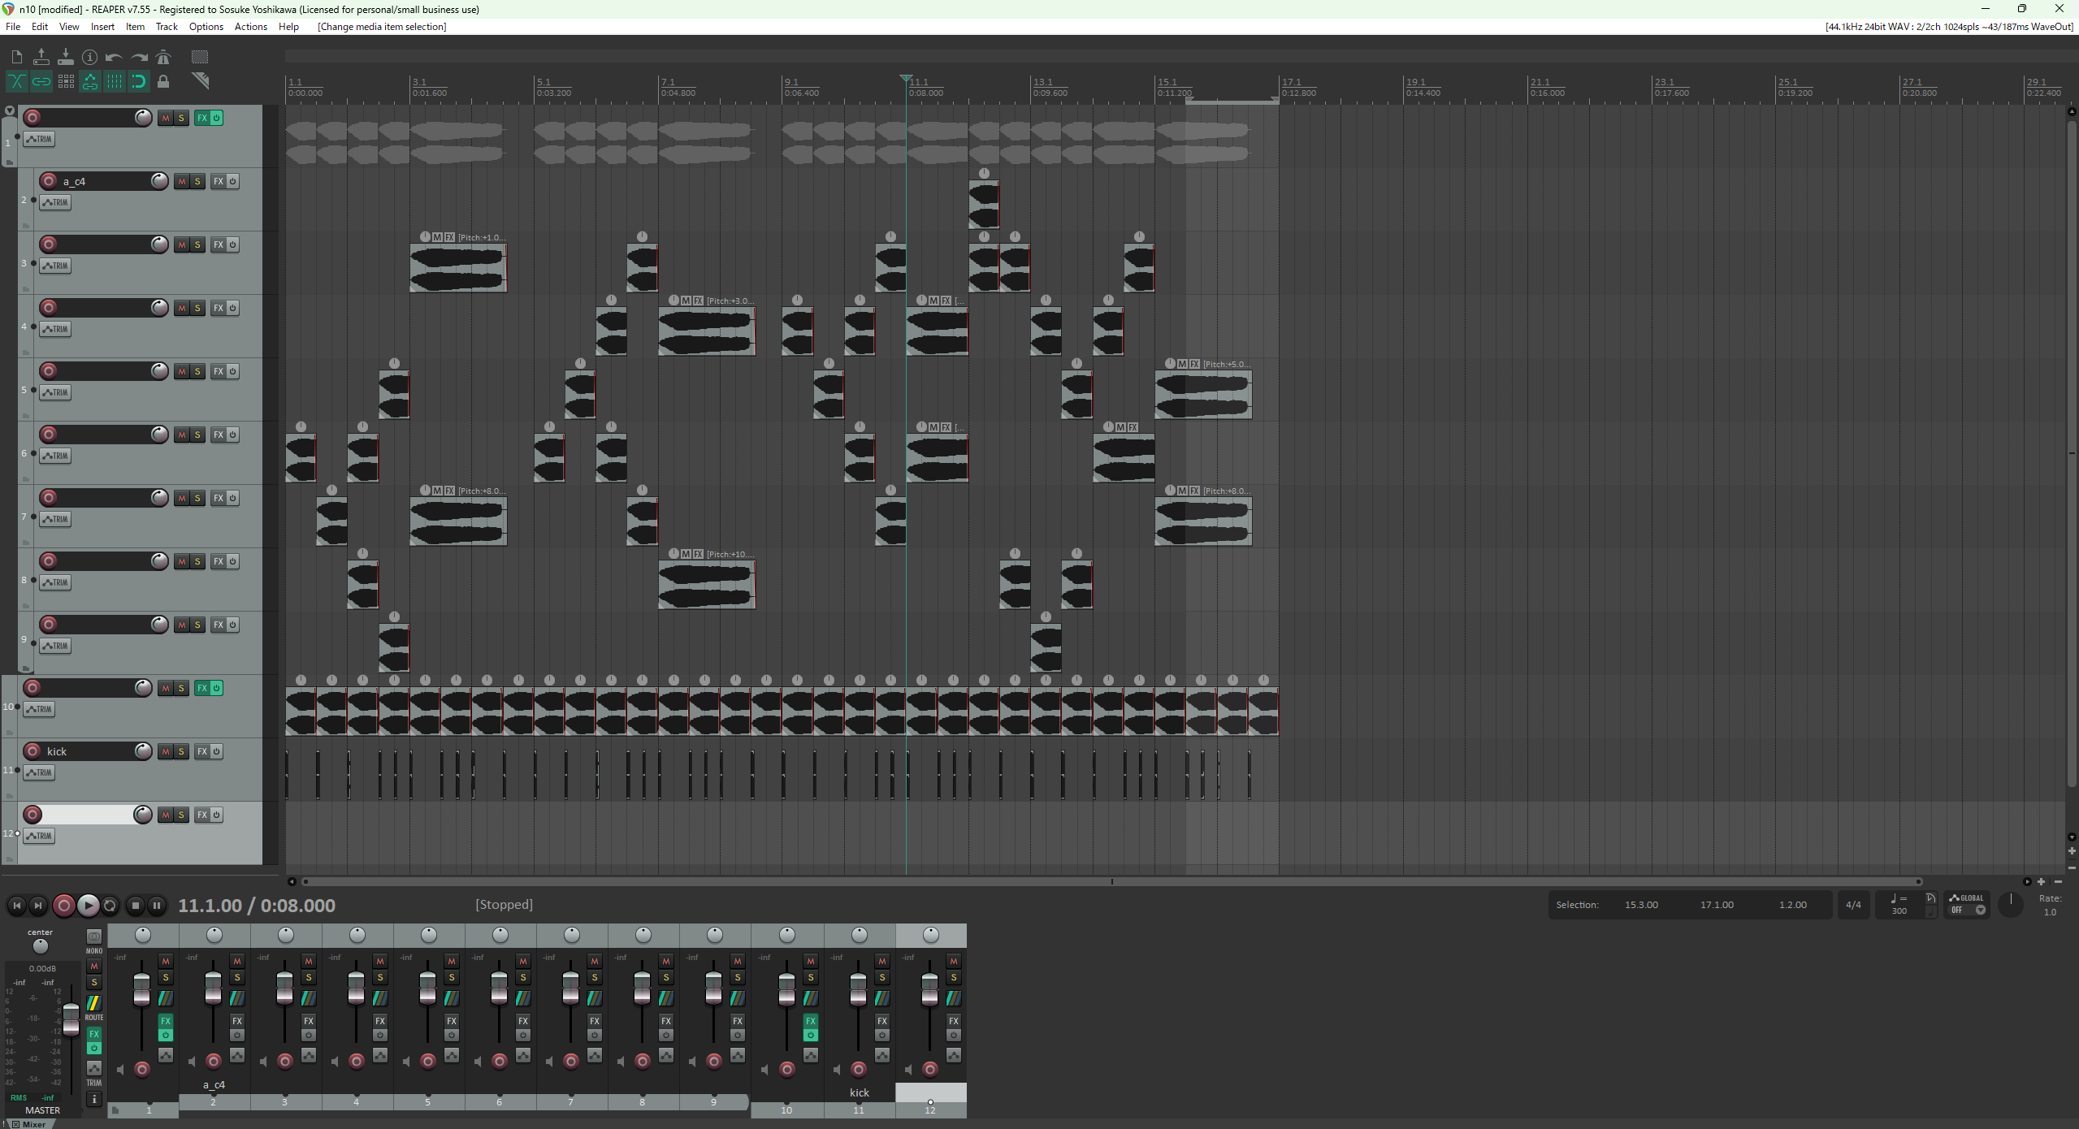Click the redo arrow icon

[x=139, y=57]
